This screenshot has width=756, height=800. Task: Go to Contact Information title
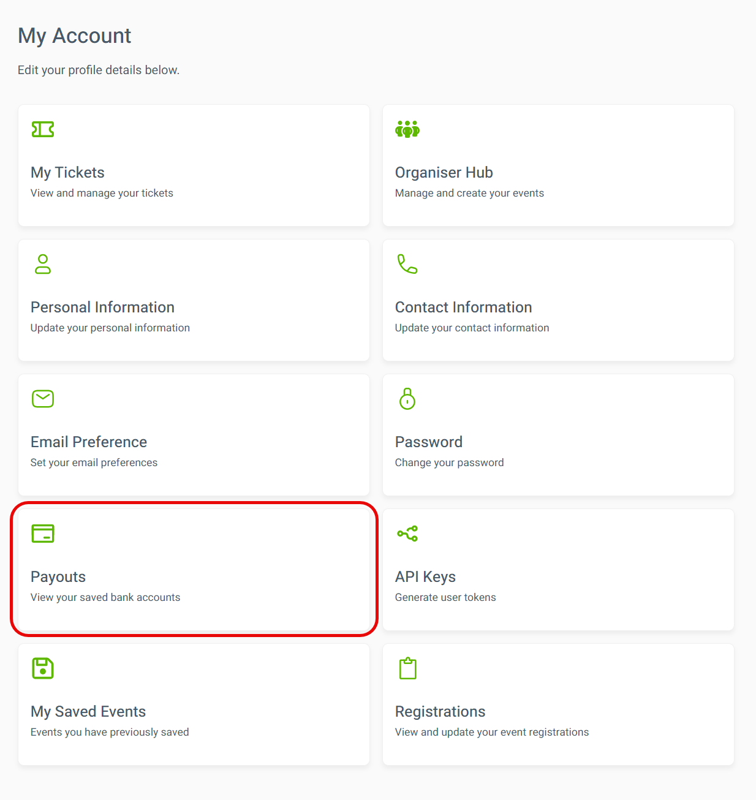coord(464,308)
